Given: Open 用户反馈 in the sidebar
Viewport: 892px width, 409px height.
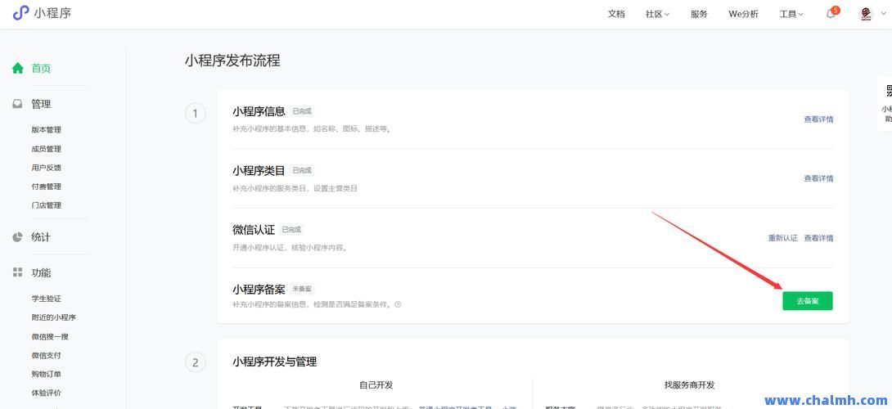Looking at the screenshot, I should pos(46,168).
